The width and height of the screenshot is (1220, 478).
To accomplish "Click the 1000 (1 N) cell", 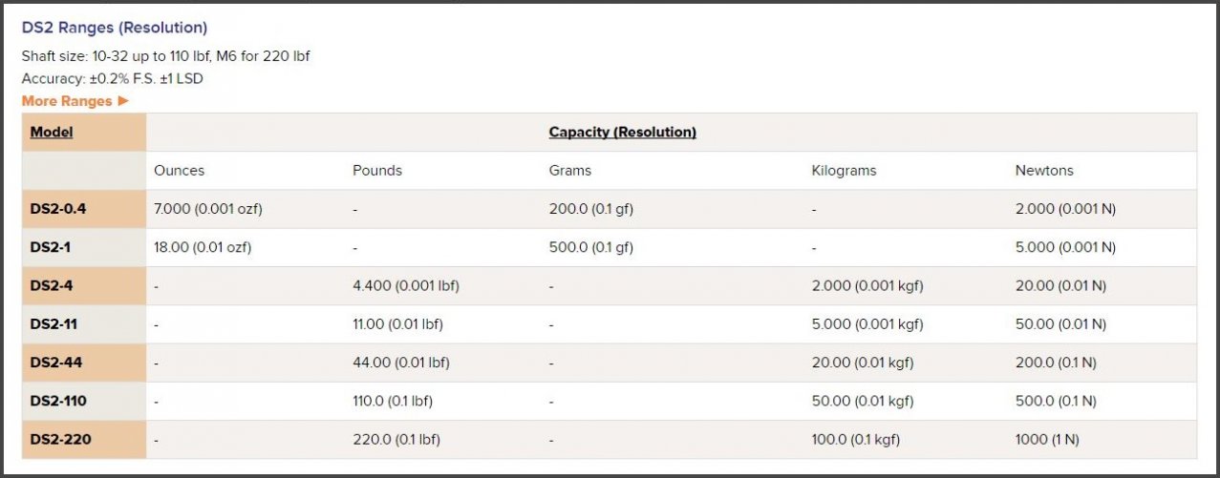I will [1046, 440].
